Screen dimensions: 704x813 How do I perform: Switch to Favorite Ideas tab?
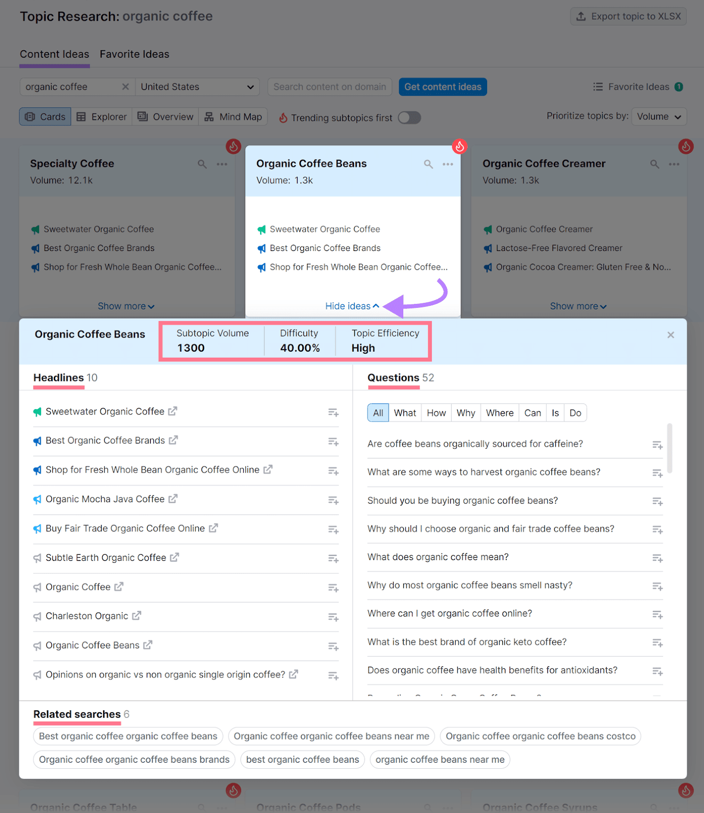tap(135, 54)
